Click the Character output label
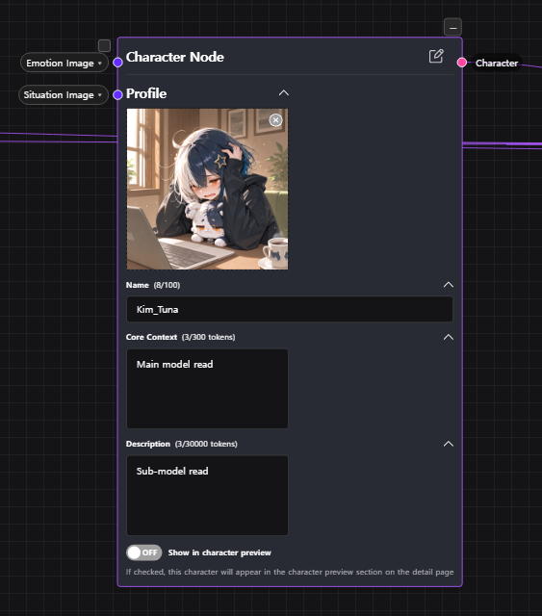This screenshot has height=616, width=542. pos(497,63)
